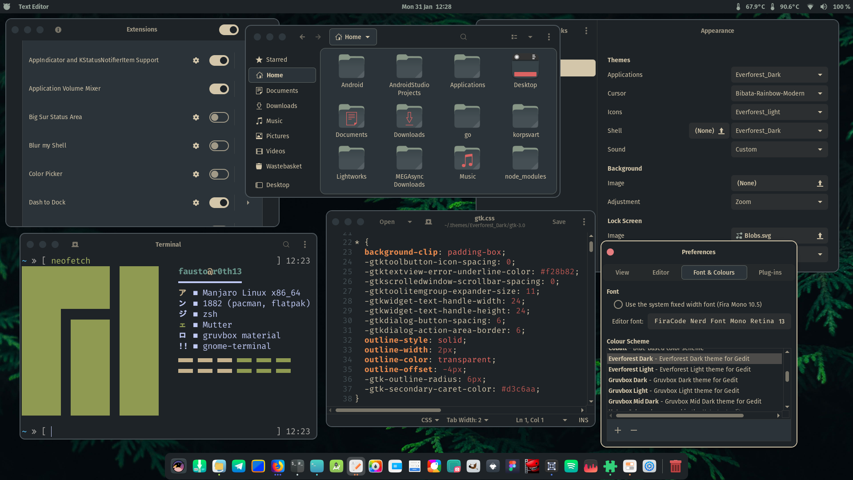The width and height of the screenshot is (853, 480).
Task: Select Font & Colours tab
Action: (714, 272)
